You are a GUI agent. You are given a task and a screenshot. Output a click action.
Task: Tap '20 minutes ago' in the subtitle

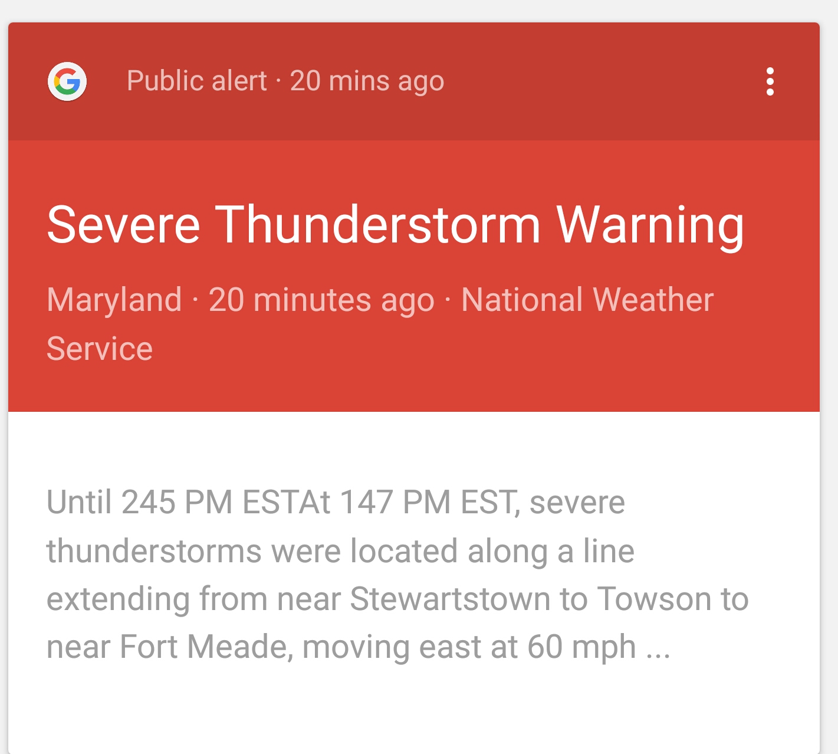click(x=321, y=300)
